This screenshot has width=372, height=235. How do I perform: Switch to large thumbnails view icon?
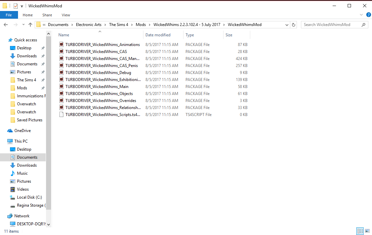pos(367,231)
